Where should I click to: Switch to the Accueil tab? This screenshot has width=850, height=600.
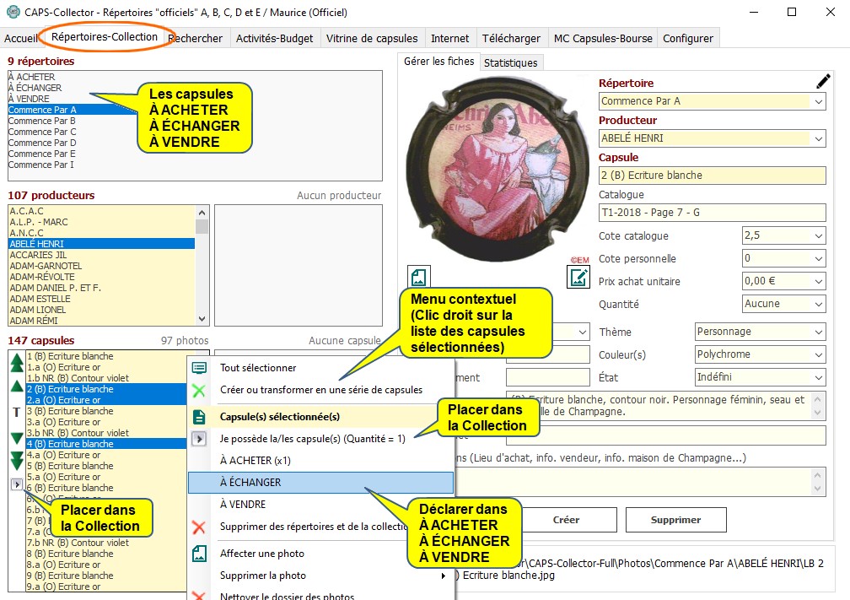(x=20, y=39)
